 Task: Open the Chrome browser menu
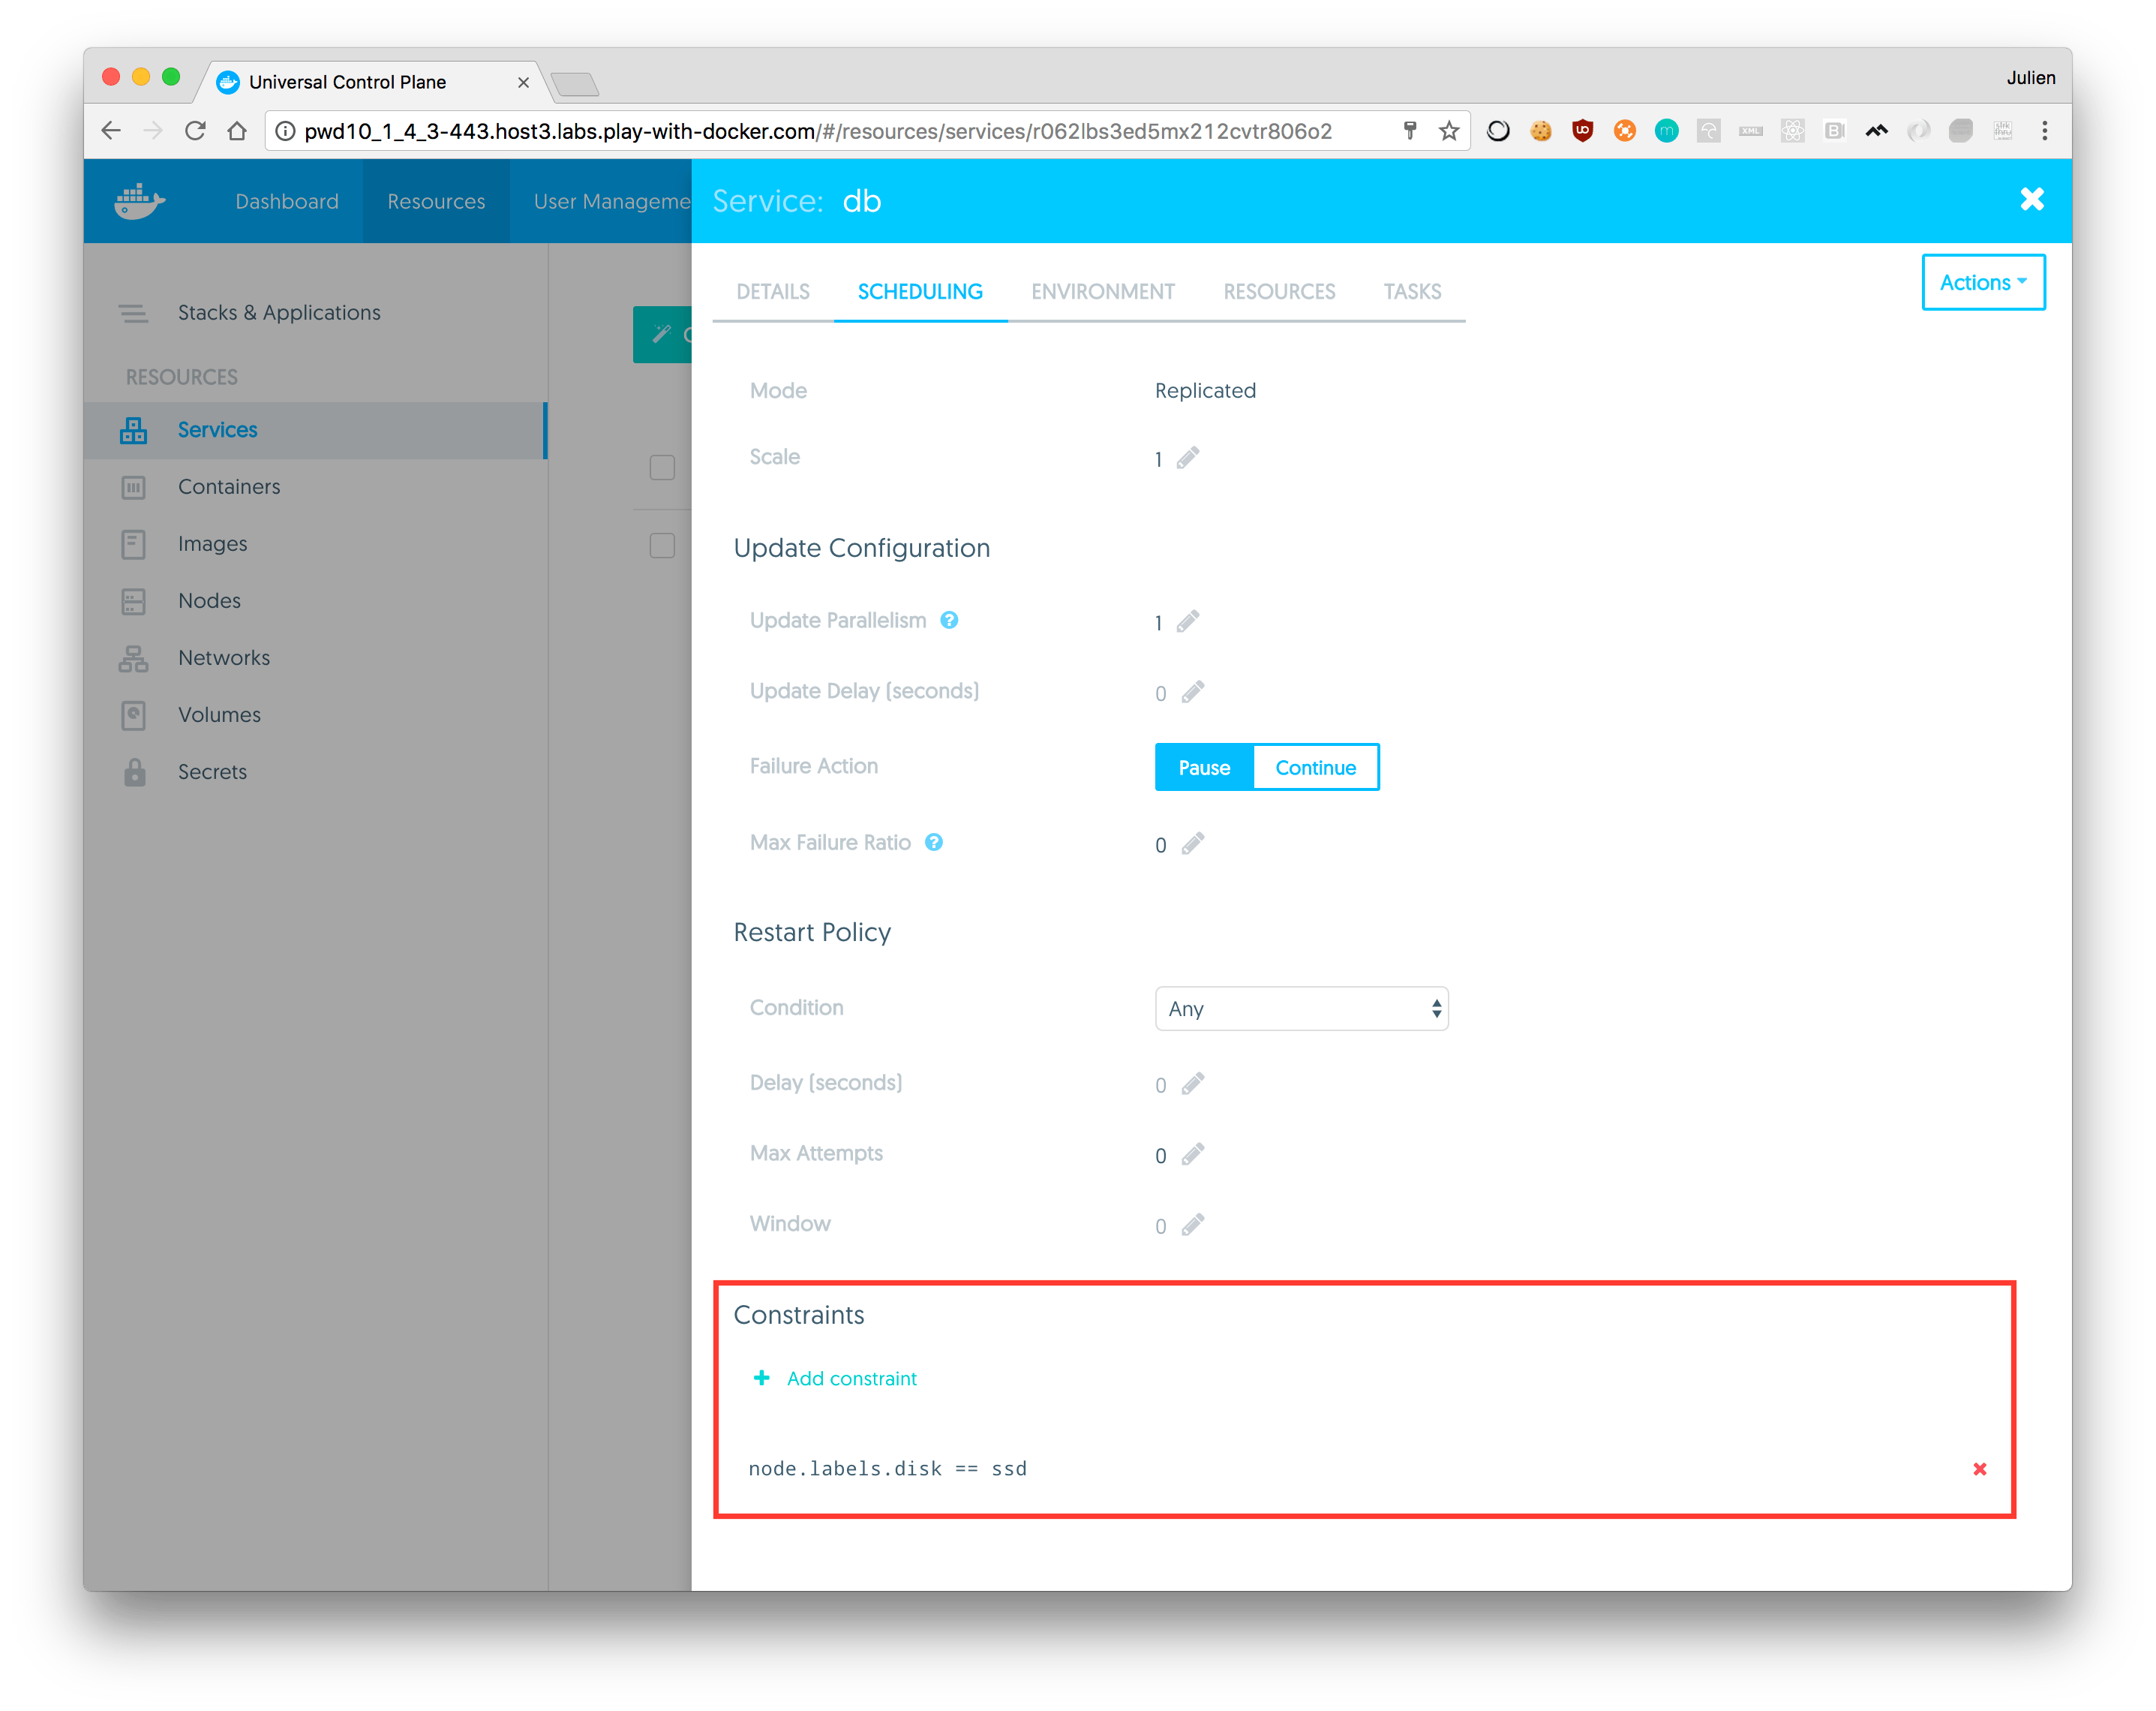2045,130
